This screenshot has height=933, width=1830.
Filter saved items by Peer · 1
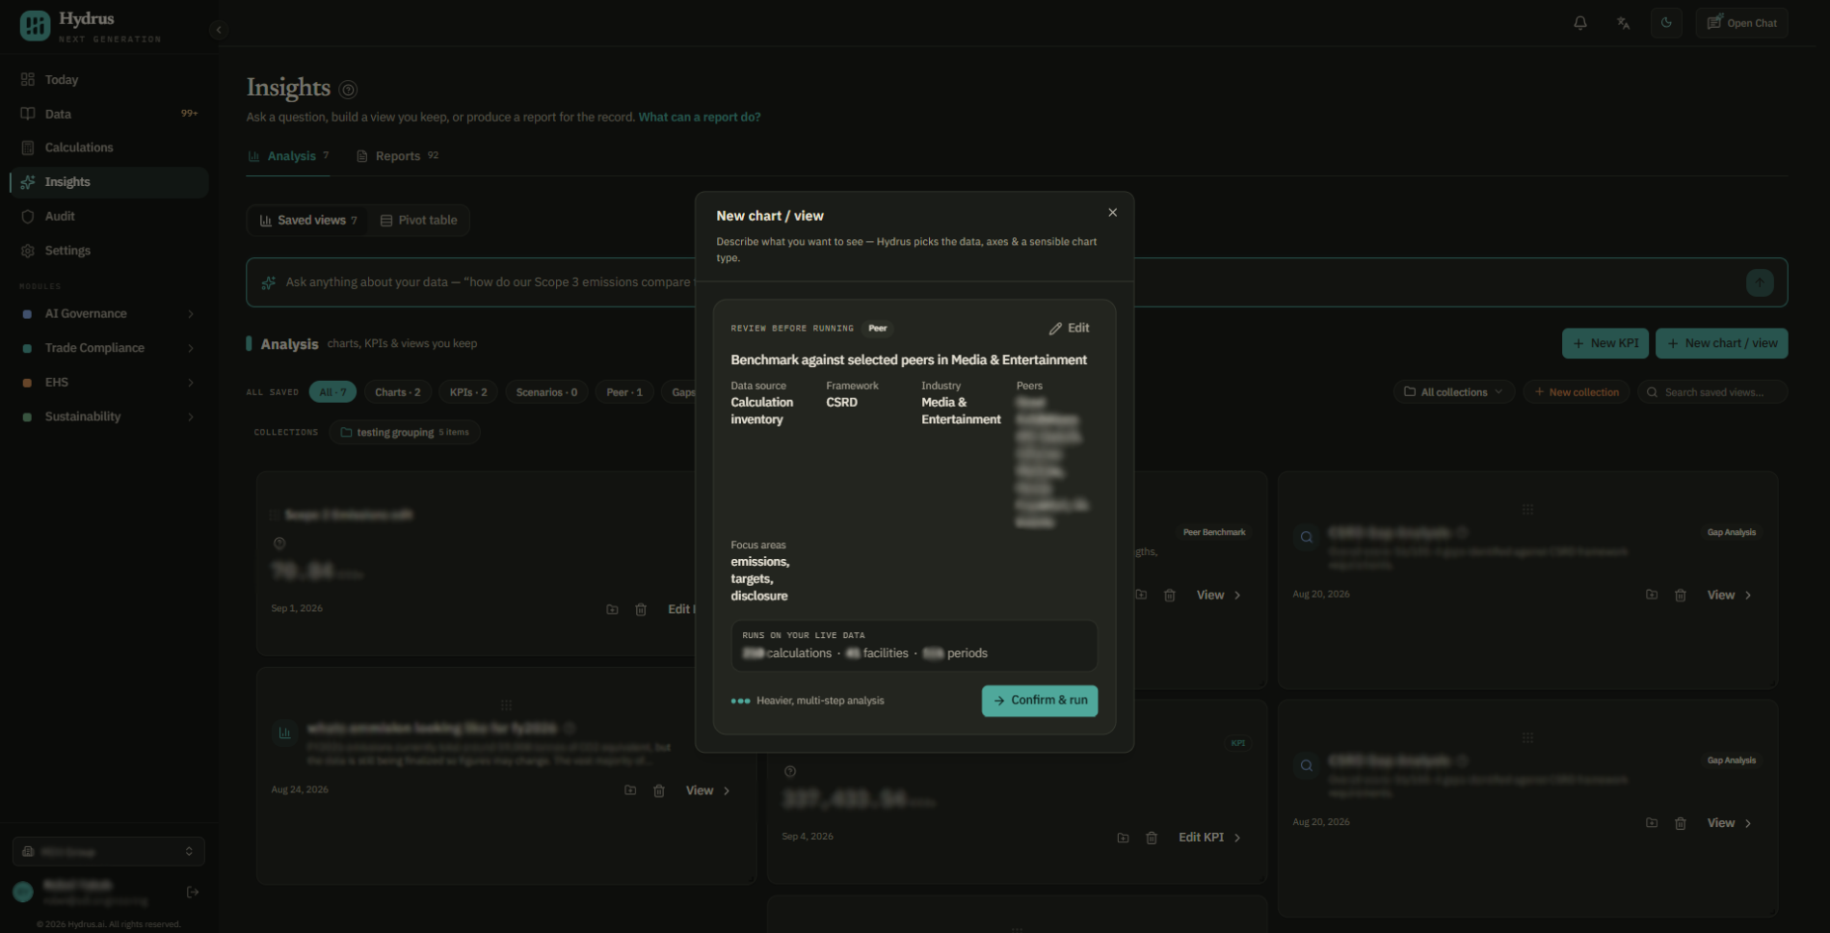pos(624,392)
